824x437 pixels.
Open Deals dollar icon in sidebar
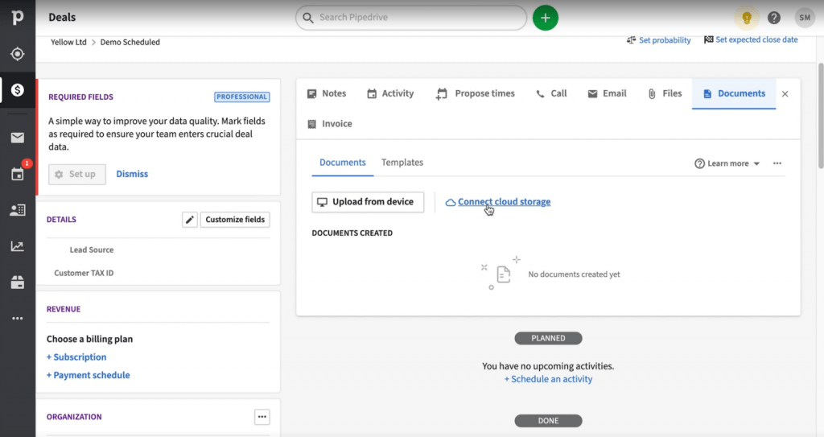pos(18,90)
